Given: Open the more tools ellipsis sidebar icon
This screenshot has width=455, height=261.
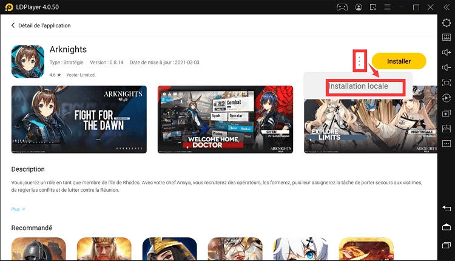Looking at the screenshot, I should 447,143.
